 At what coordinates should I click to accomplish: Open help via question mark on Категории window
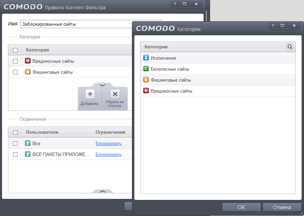coord(272,25)
